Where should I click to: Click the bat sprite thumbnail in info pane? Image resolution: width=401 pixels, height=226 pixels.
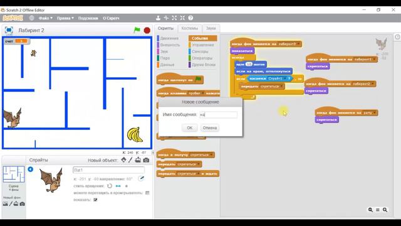tap(51, 180)
